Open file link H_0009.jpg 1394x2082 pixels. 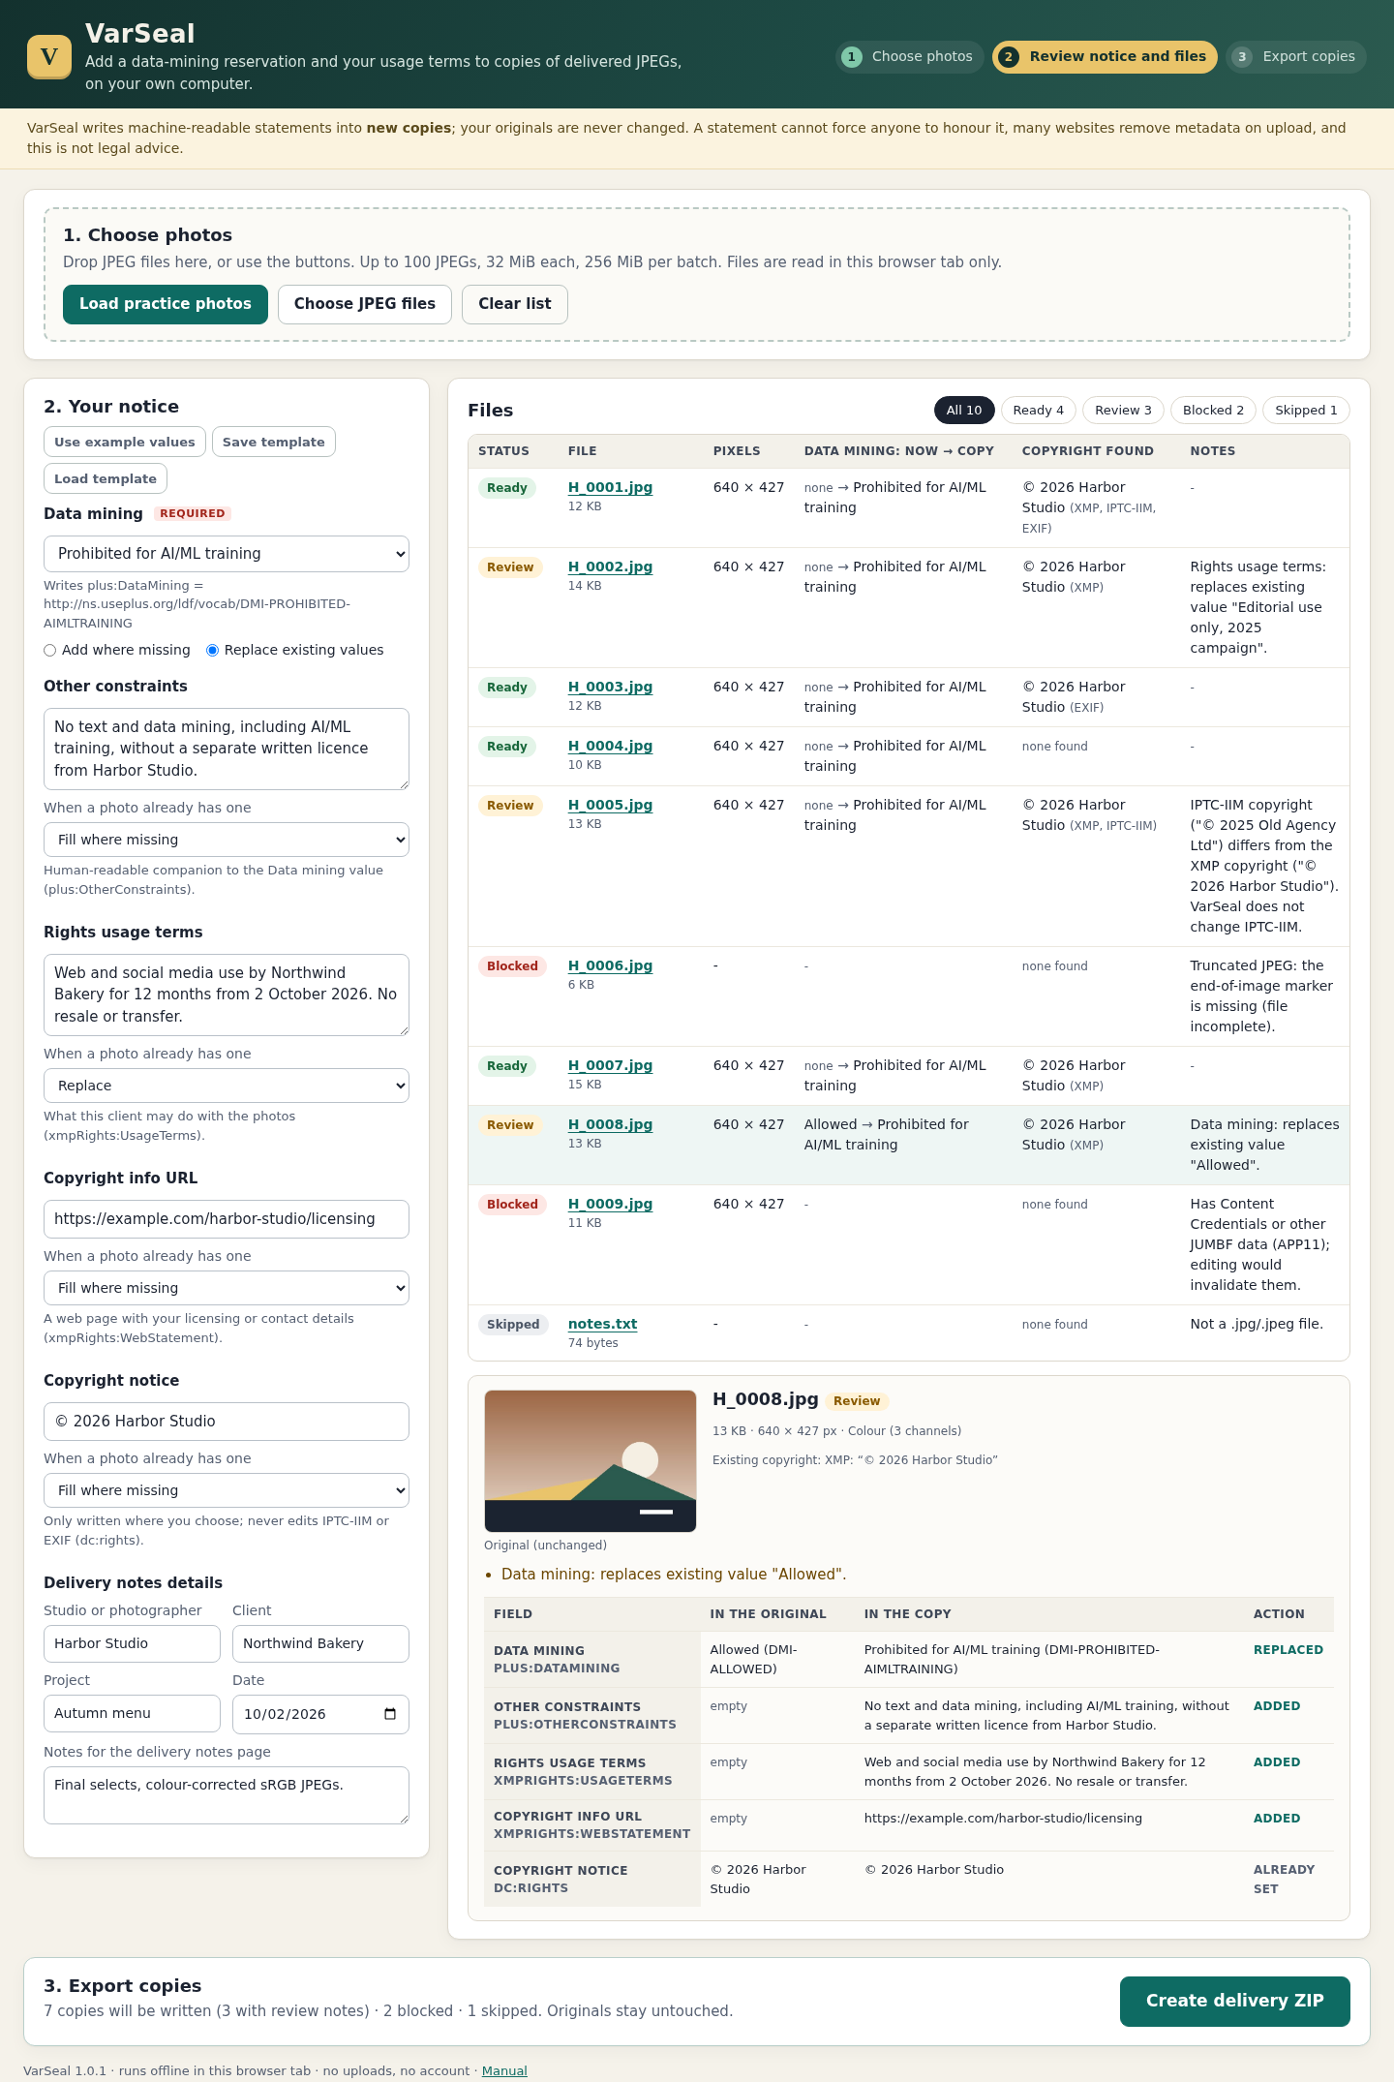click(x=610, y=1204)
